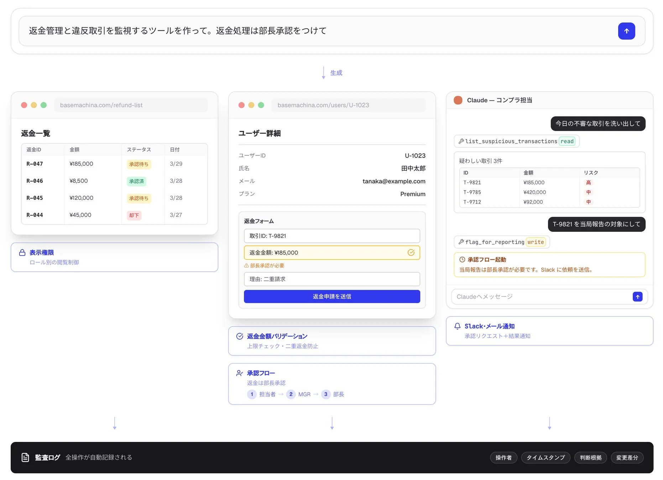
Task: Click basemachina.com/users/U-1023 address bar
Action: (348, 105)
